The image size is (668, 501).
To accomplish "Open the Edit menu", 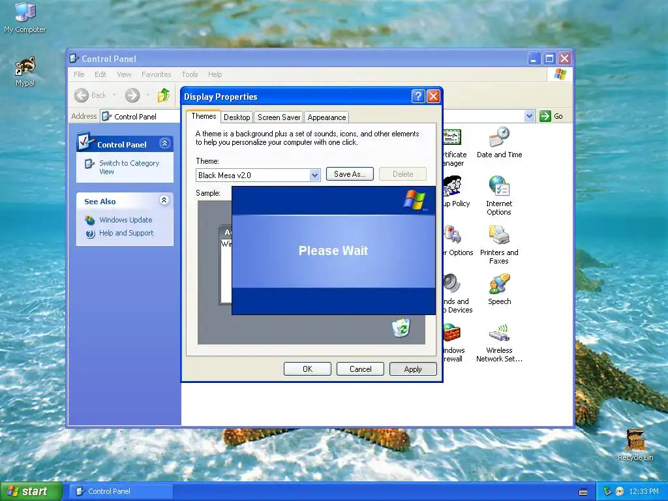I will 100,74.
